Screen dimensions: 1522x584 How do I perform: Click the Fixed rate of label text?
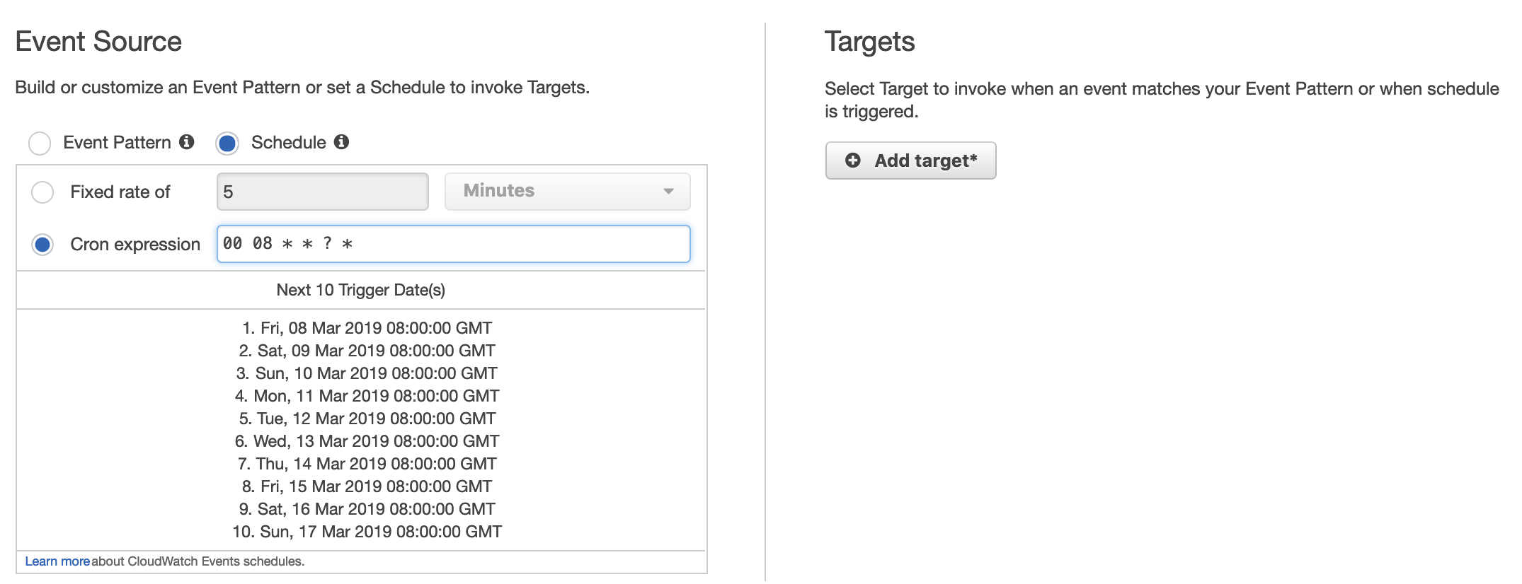tap(120, 192)
